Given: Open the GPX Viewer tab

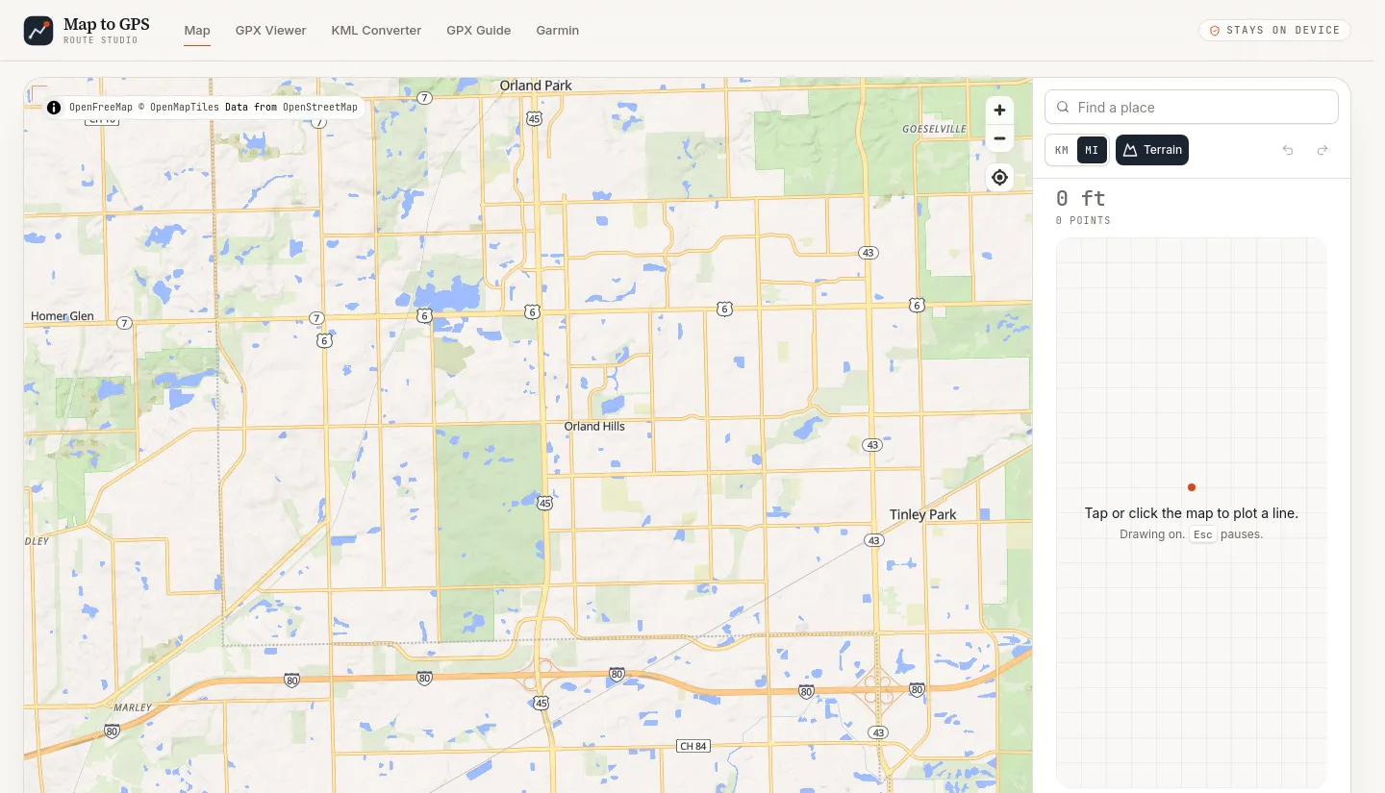Looking at the screenshot, I should pyautogui.click(x=270, y=31).
